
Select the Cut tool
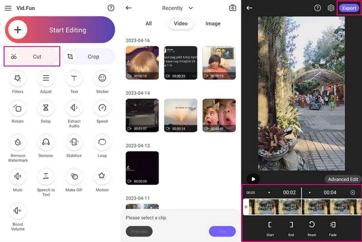[32, 56]
